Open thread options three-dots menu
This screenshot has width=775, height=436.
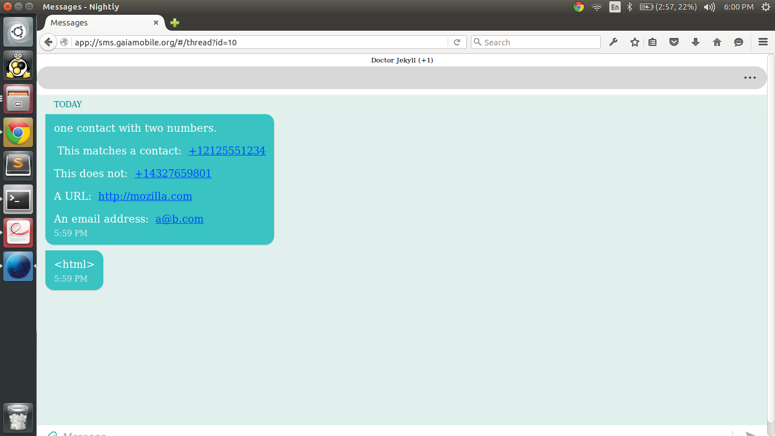(x=750, y=78)
